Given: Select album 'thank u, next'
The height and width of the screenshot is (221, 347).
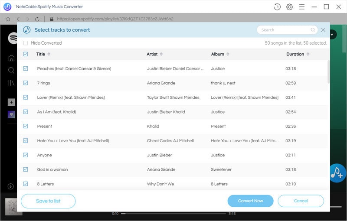Looking at the screenshot, I should [223, 83].
